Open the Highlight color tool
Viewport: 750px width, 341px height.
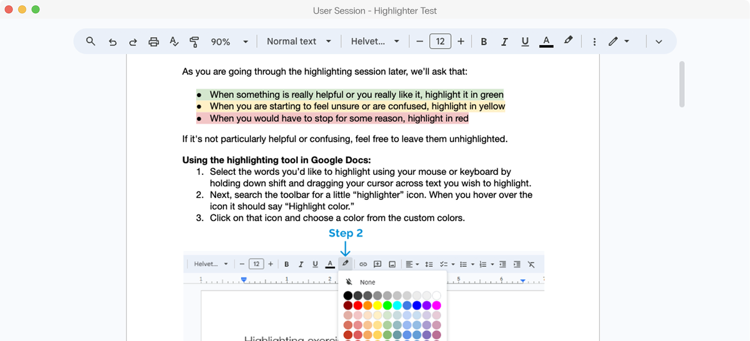[568, 41]
